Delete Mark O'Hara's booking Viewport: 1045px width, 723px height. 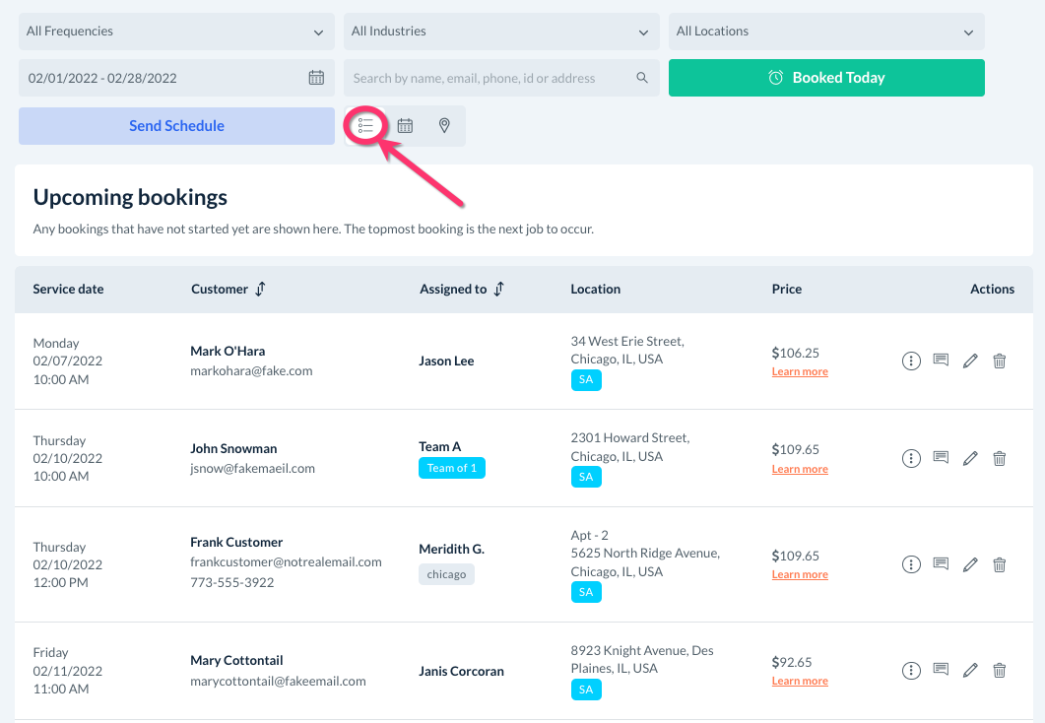pos(999,361)
